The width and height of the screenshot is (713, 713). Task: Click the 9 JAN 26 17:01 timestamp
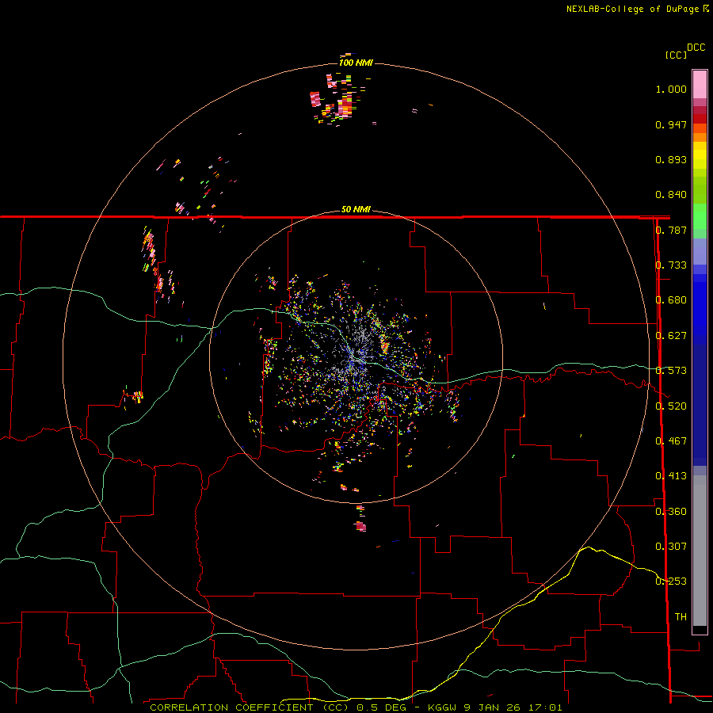pyautogui.click(x=513, y=707)
